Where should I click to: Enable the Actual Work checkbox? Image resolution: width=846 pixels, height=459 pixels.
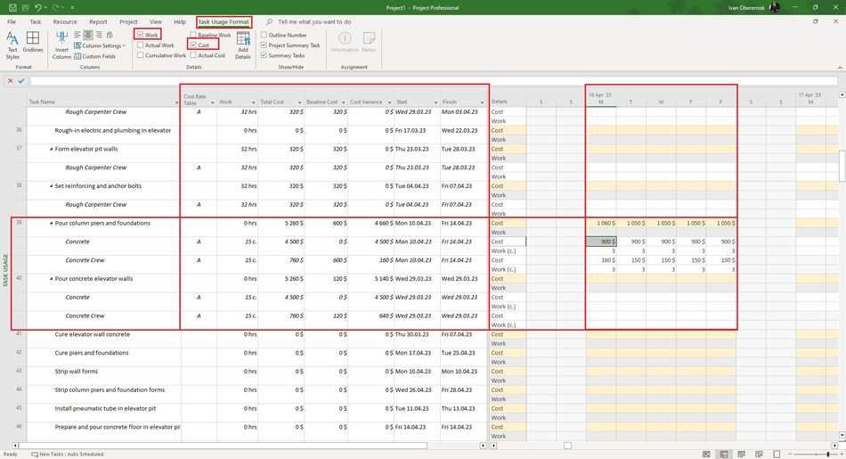click(x=141, y=45)
